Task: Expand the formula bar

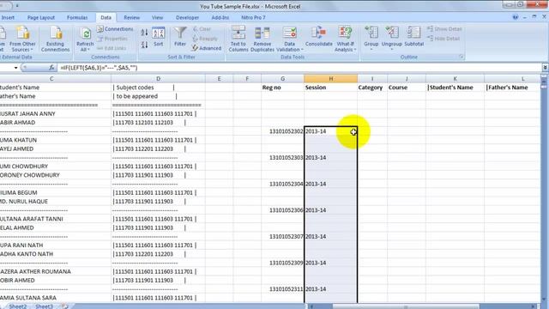Action: point(545,68)
